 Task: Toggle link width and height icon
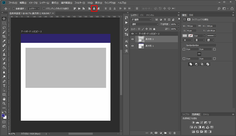click(199, 26)
